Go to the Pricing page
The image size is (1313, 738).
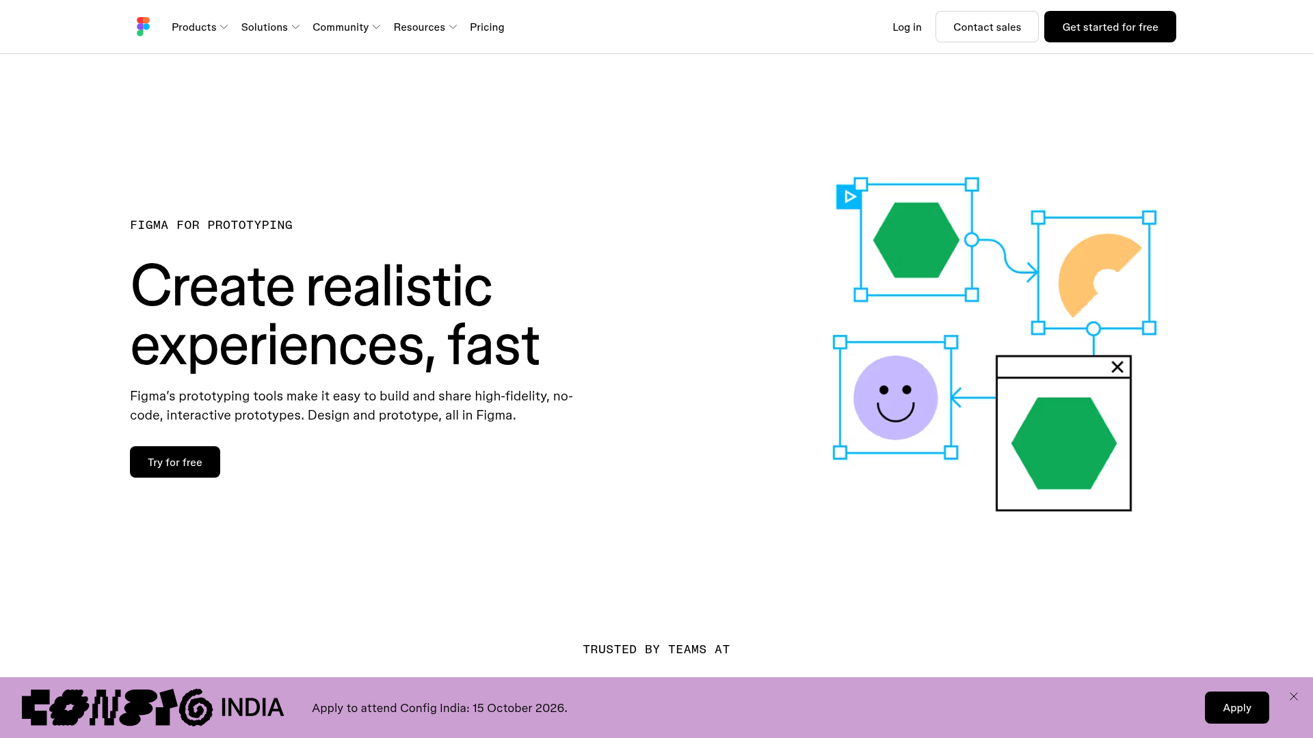click(x=487, y=27)
